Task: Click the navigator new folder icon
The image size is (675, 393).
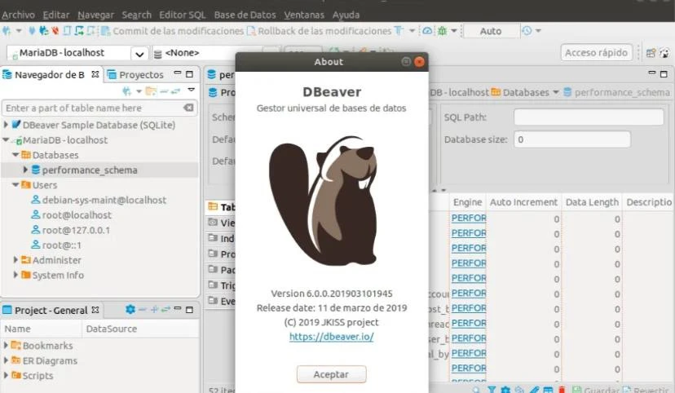Action: point(151,91)
